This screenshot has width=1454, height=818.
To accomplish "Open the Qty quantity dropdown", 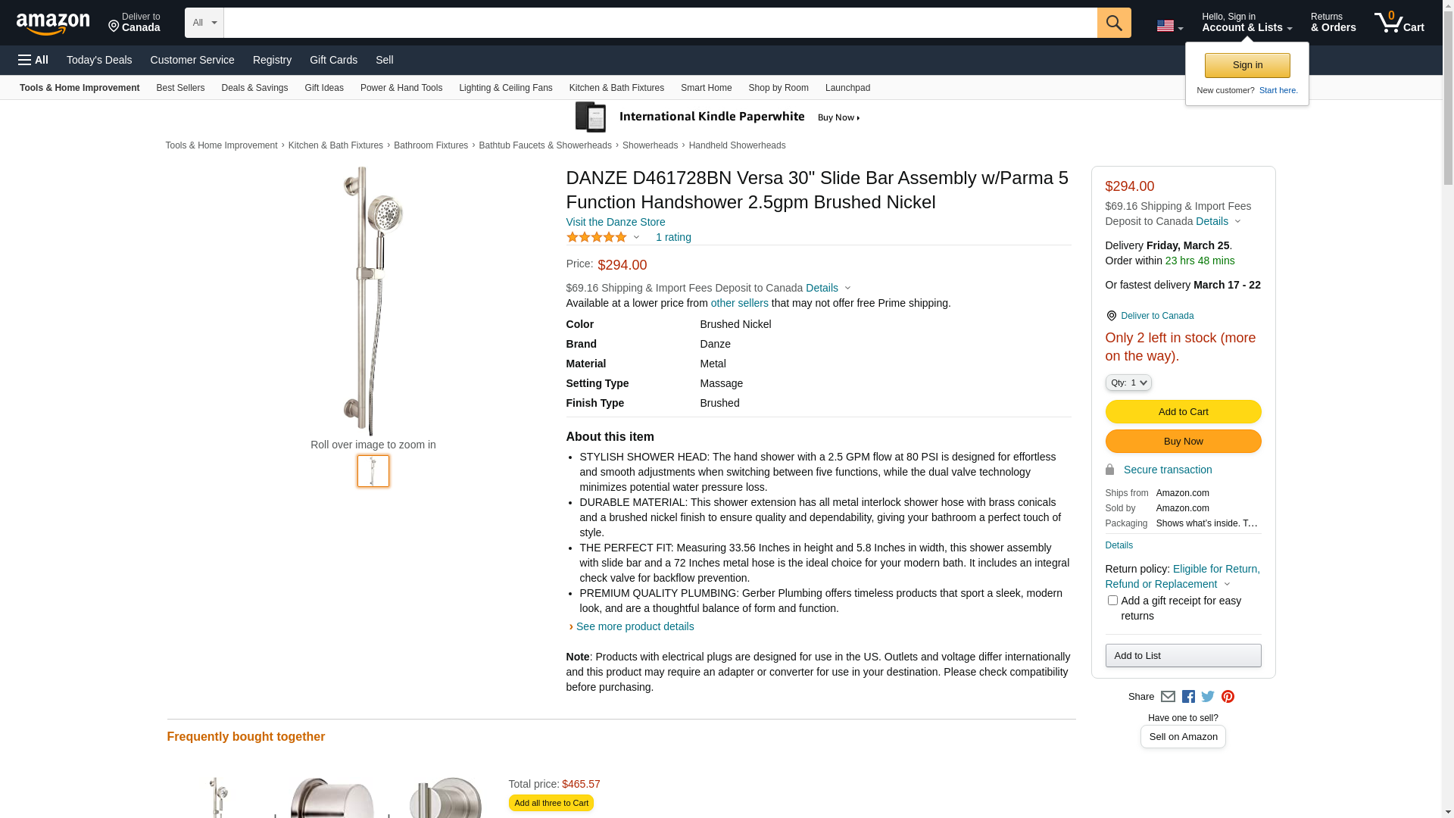I will (x=1128, y=382).
